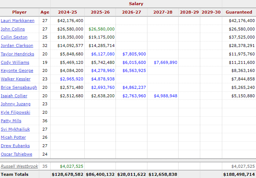
Task: Select the Patty Mills link
Action: 11,121
